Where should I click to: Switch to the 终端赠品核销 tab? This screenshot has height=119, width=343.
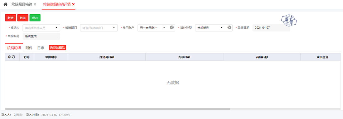[x=22, y=4]
